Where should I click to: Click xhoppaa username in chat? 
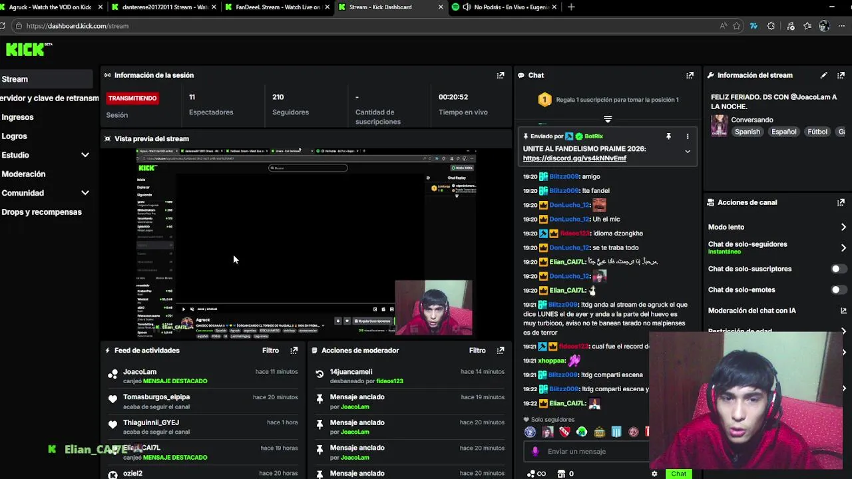point(552,361)
